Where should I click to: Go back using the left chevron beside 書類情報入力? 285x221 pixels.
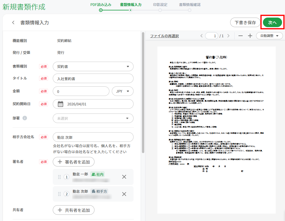pos(13,23)
